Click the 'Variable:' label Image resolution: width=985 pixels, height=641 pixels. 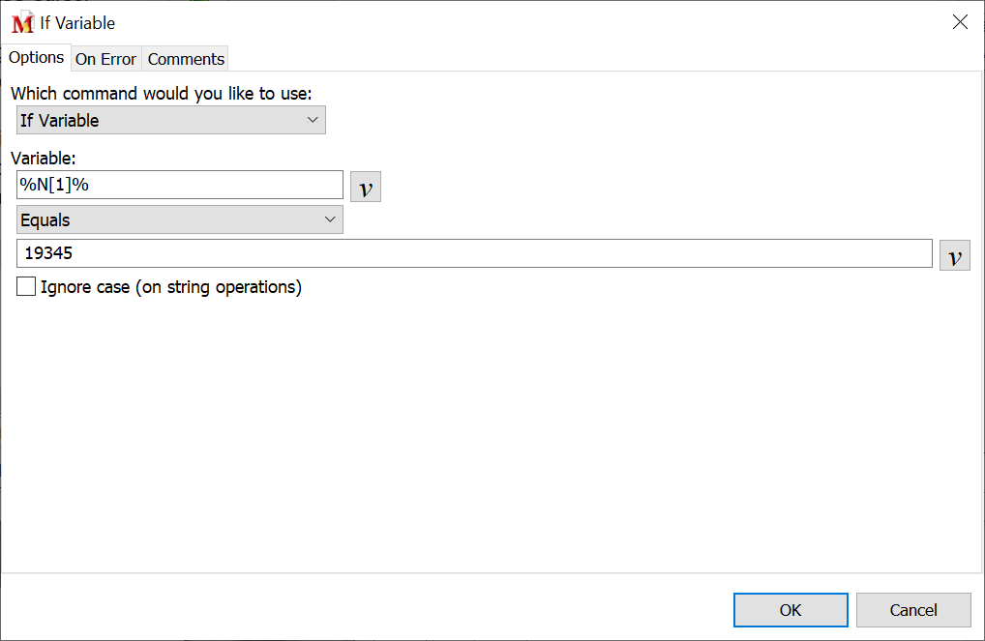pyautogui.click(x=44, y=158)
